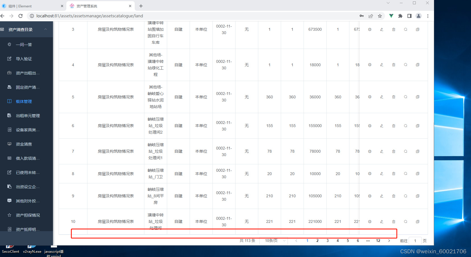Open the Vue devtools extension icon

[x=391, y=16]
